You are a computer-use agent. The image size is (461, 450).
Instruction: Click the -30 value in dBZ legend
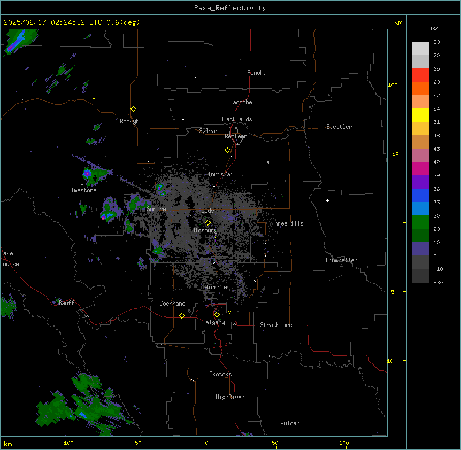pos(438,282)
